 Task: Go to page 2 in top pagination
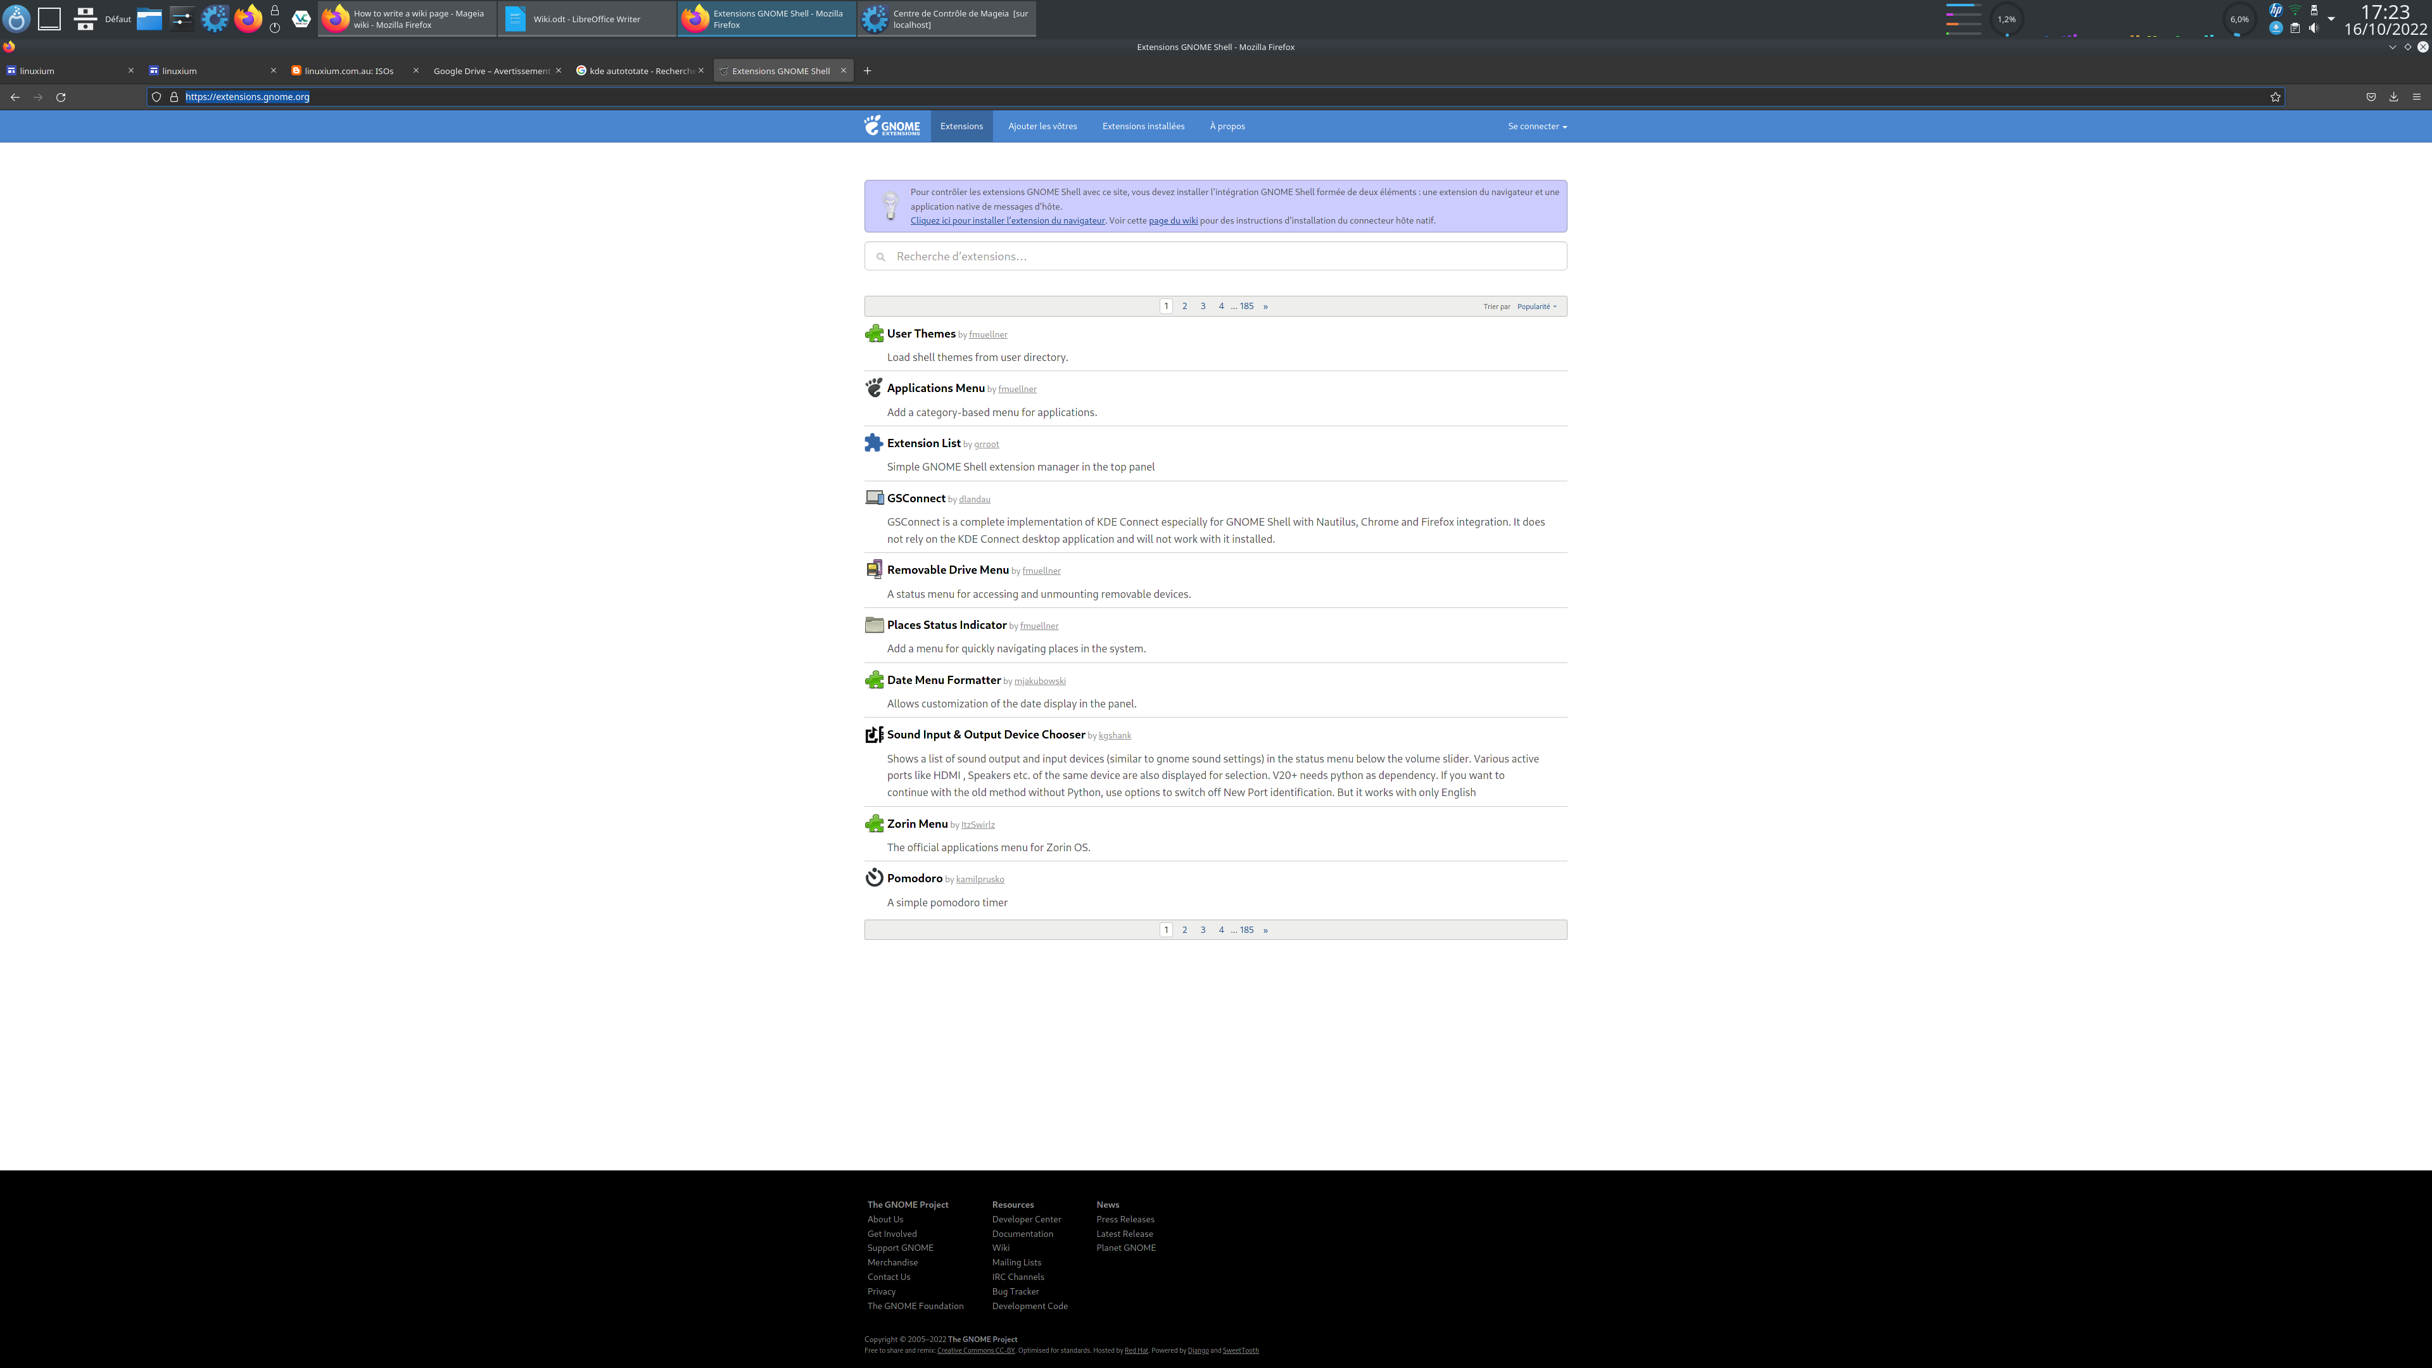[x=1184, y=307]
